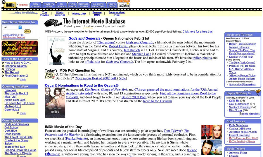The width and height of the screenshot is (263, 157).
Task: Click the document icon beside Opening this Week more
Action: 18,113
